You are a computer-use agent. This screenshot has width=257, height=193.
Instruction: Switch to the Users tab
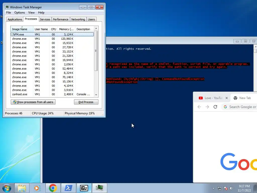pos(91,19)
